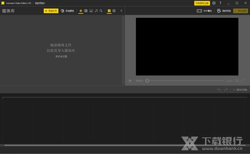The image size is (250, 154).
Task: Switch to large thumbnail grid view
Action: point(109,11)
